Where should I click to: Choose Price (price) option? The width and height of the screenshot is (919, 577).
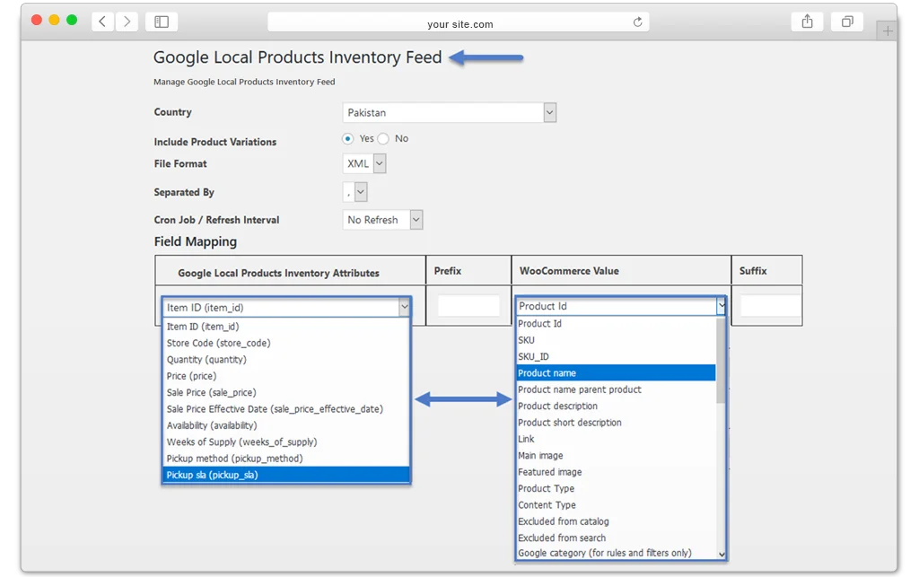(286, 375)
